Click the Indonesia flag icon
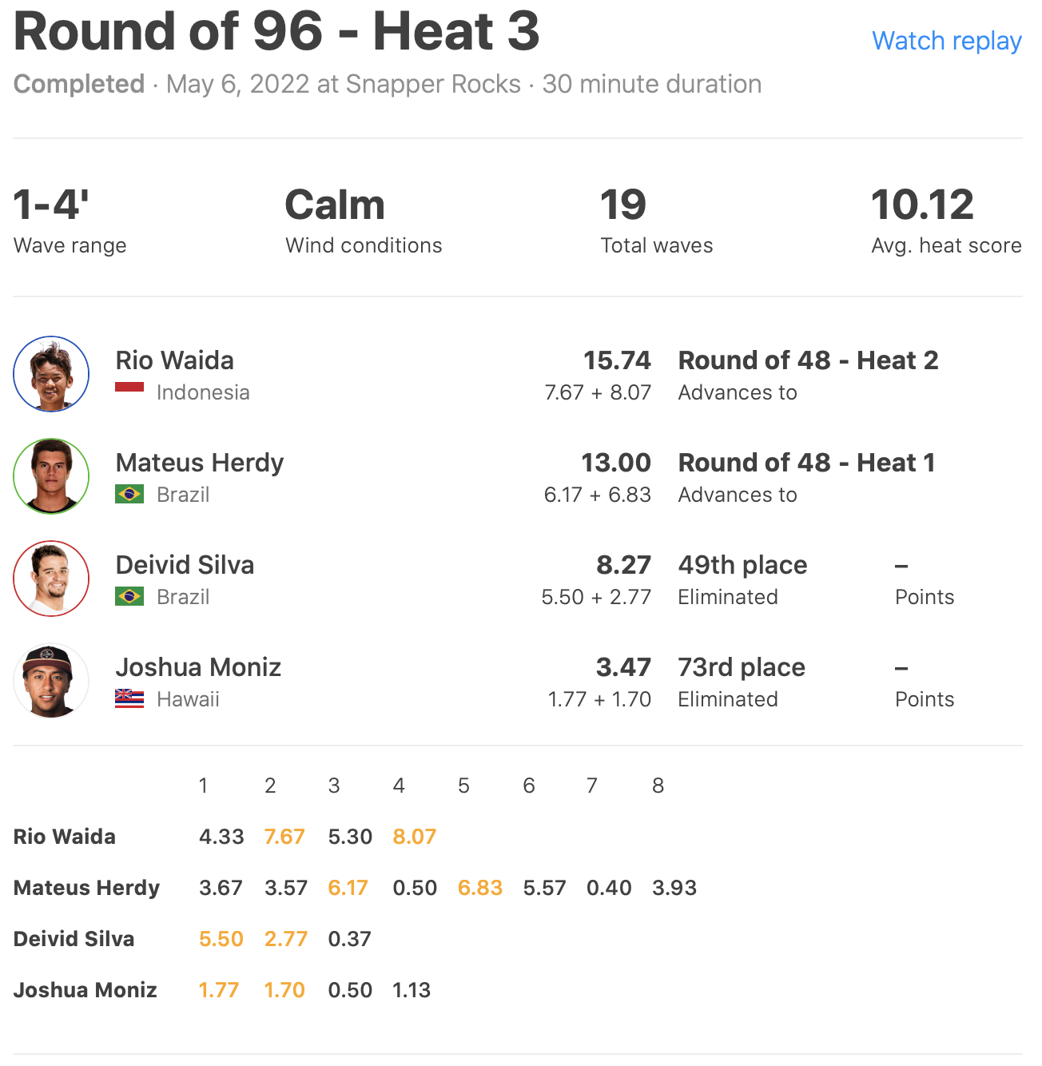The image size is (1042, 1066). click(x=129, y=388)
